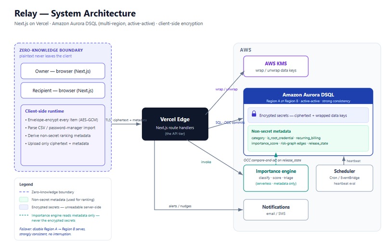Click 'Upload only ciphertext + metadata' bullet
This screenshot has width=388, height=251.
[57, 144]
